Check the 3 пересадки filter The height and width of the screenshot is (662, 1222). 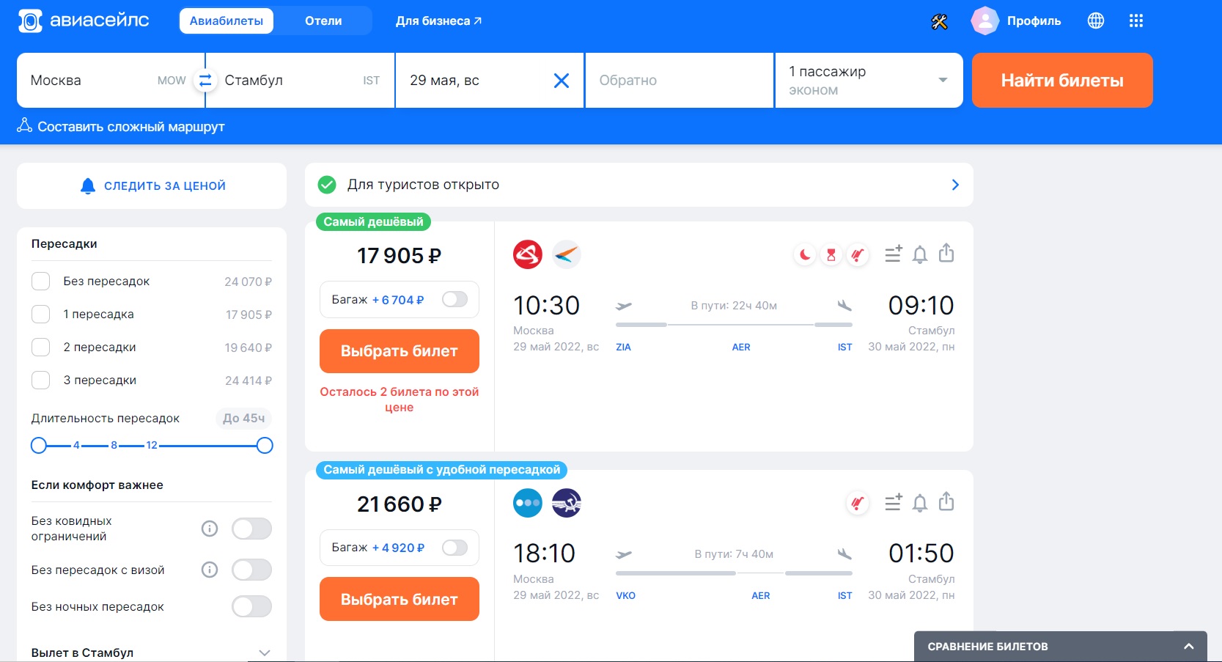tap(41, 380)
